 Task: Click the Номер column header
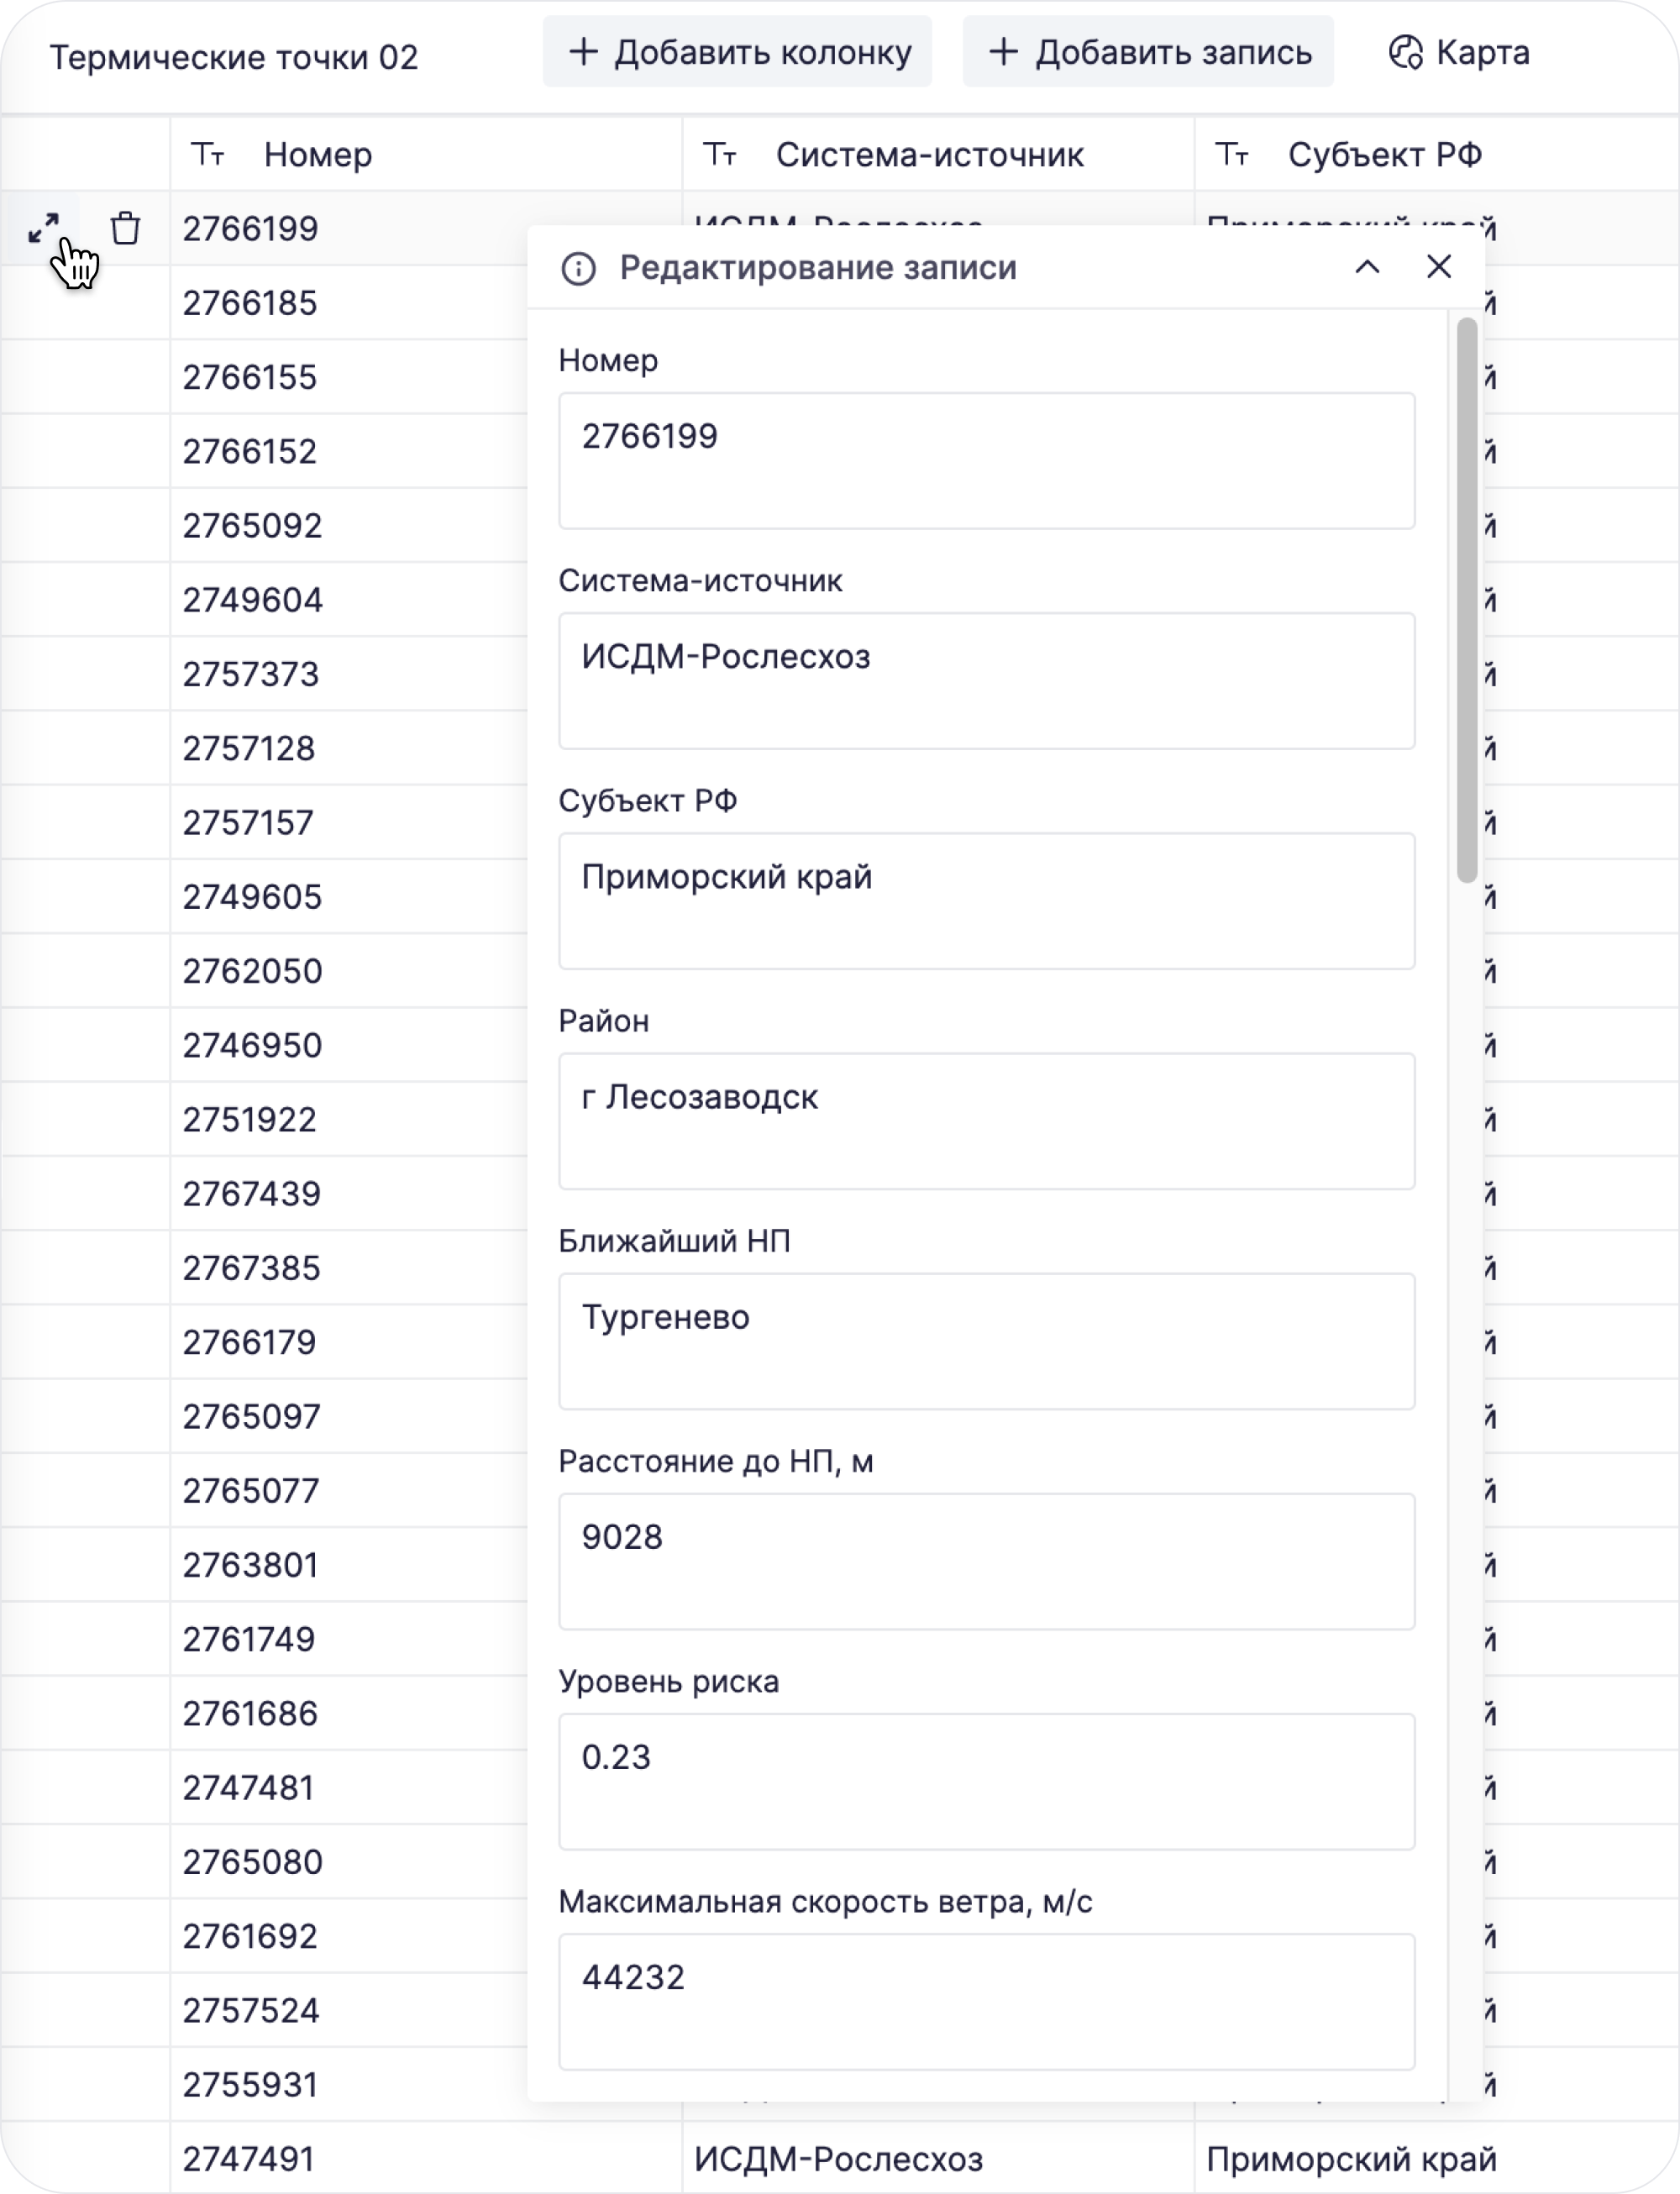click(318, 155)
